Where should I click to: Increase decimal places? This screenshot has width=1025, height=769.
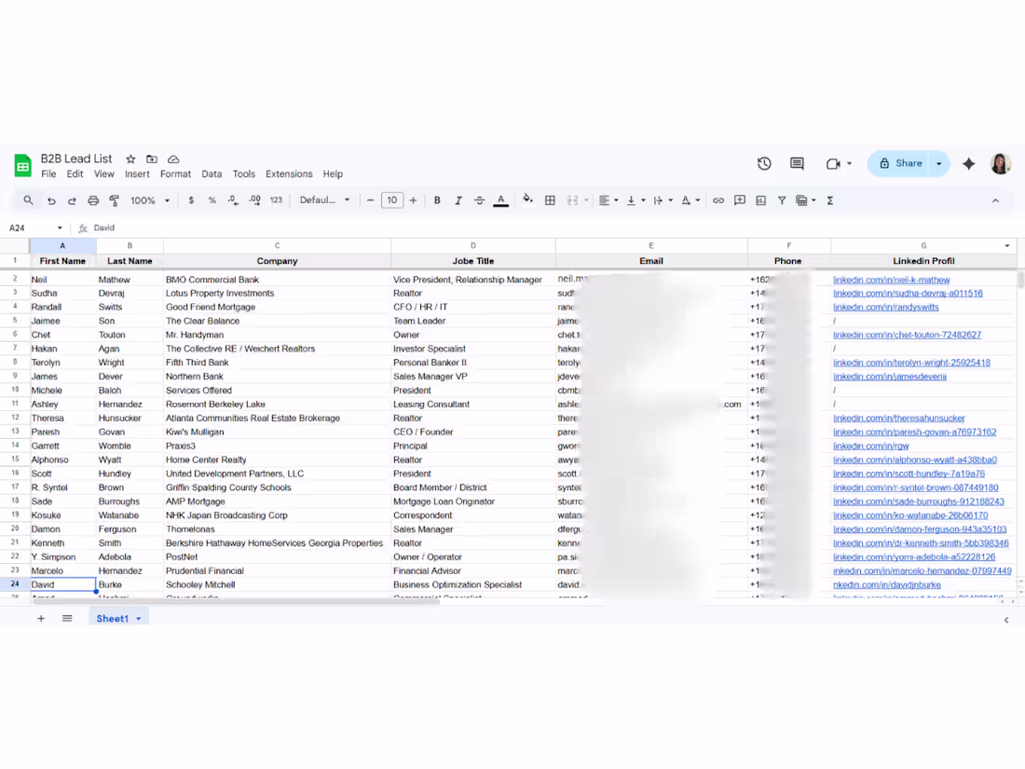tap(255, 200)
